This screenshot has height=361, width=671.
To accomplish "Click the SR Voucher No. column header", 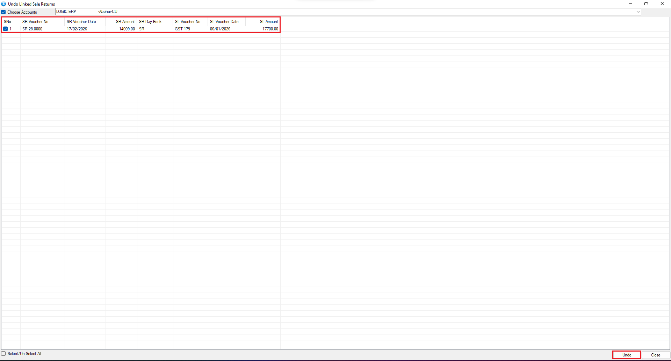I will pyautogui.click(x=36, y=22).
